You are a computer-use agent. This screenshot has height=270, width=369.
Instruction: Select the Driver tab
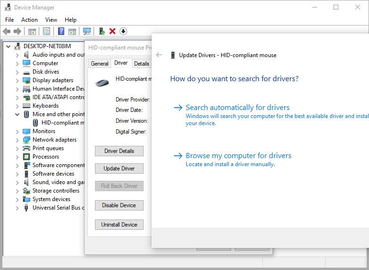tap(121, 63)
